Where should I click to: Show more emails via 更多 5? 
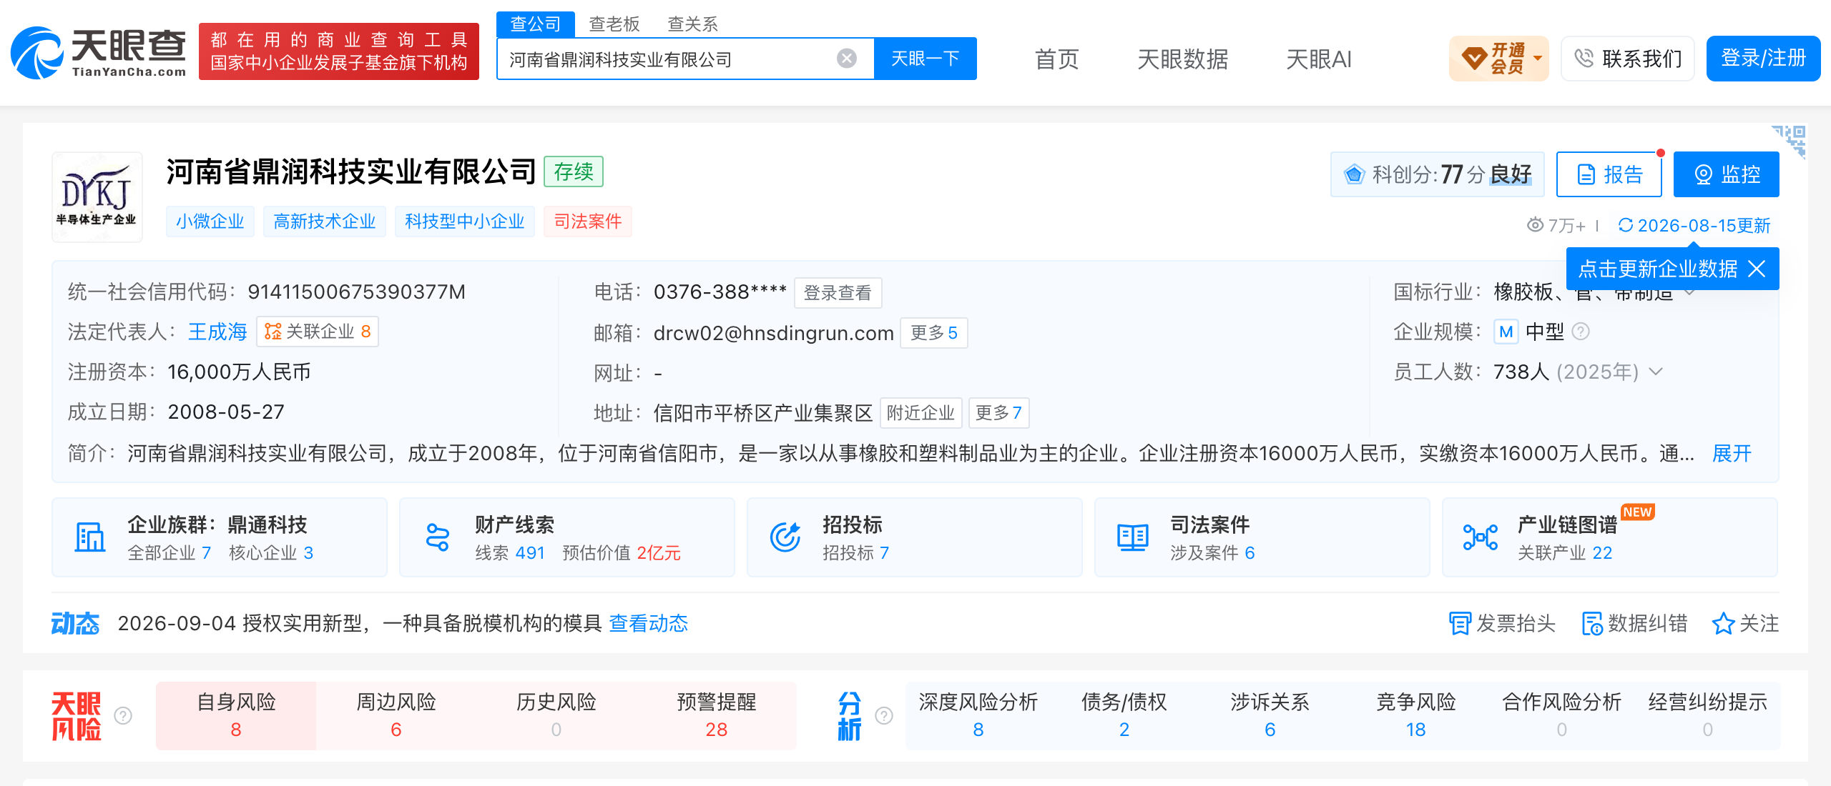[x=933, y=333]
